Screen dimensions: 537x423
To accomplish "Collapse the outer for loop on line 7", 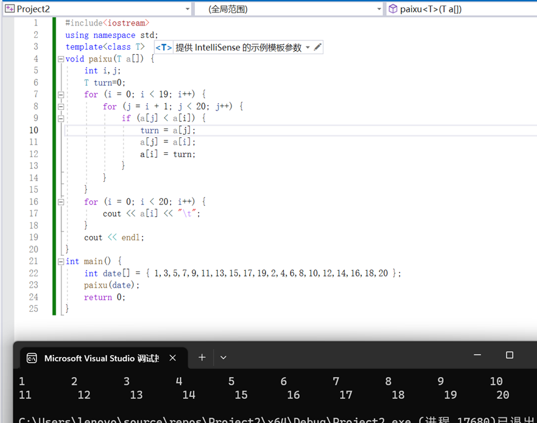I will click(61, 94).
